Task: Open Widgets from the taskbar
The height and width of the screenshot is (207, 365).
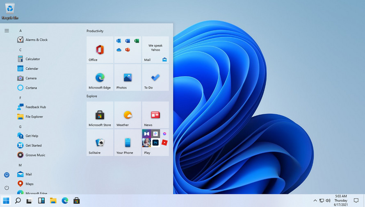Action: coord(41,200)
